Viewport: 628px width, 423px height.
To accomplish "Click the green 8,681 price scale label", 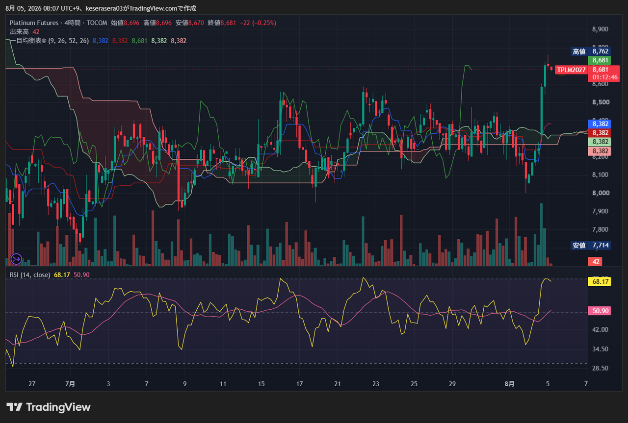I will [599, 60].
